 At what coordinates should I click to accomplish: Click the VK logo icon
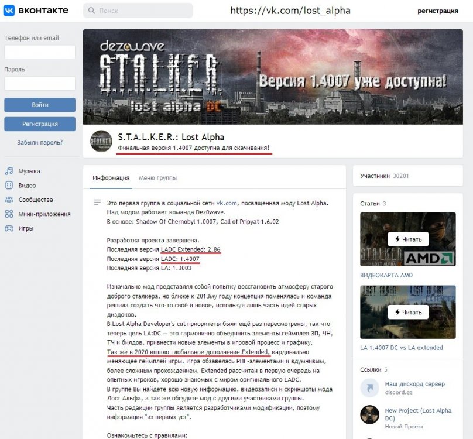pos(9,11)
